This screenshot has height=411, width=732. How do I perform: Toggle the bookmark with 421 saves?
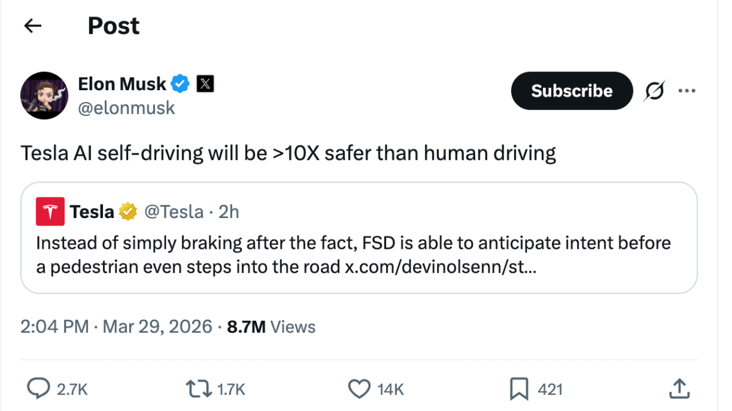(x=519, y=389)
